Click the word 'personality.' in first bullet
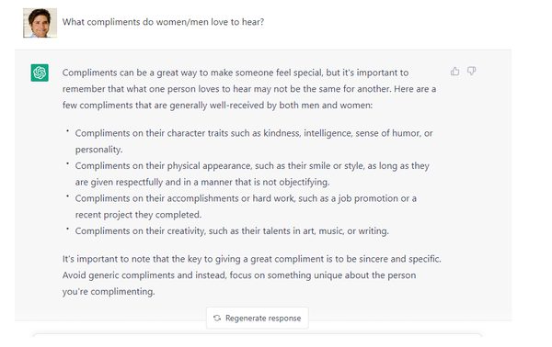Image resolution: width=552 pixels, height=347 pixels. 99,150
